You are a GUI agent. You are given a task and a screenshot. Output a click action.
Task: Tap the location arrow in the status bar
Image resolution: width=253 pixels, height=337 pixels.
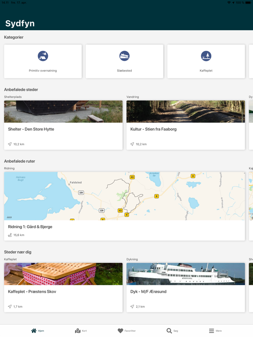point(233,3)
